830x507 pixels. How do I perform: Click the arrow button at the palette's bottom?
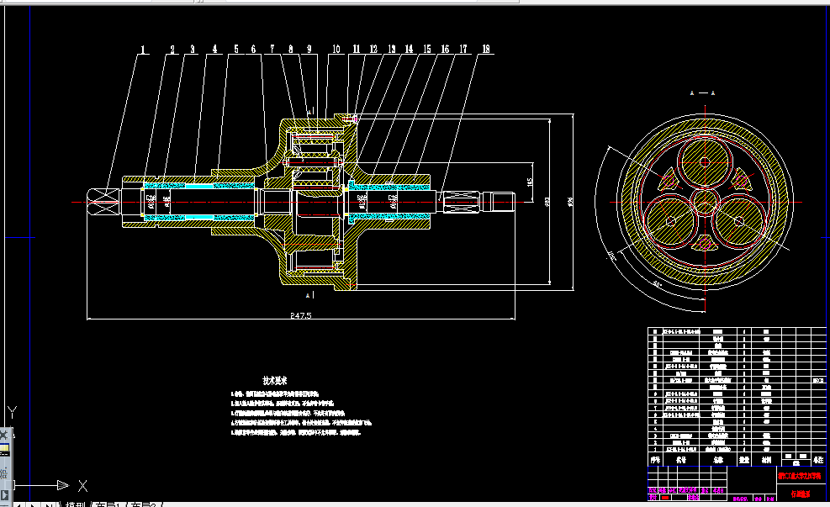3,495
